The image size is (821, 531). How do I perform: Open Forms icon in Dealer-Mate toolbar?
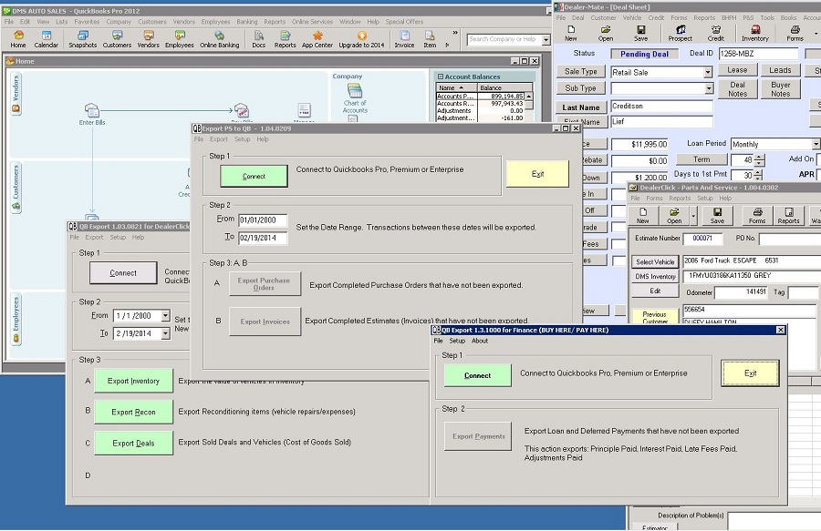coord(795,34)
